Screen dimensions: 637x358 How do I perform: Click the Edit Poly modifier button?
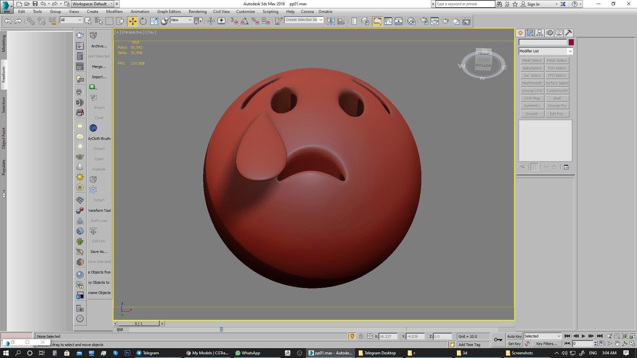[x=557, y=114]
